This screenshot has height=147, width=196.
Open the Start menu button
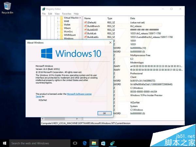[x=5, y=143]
